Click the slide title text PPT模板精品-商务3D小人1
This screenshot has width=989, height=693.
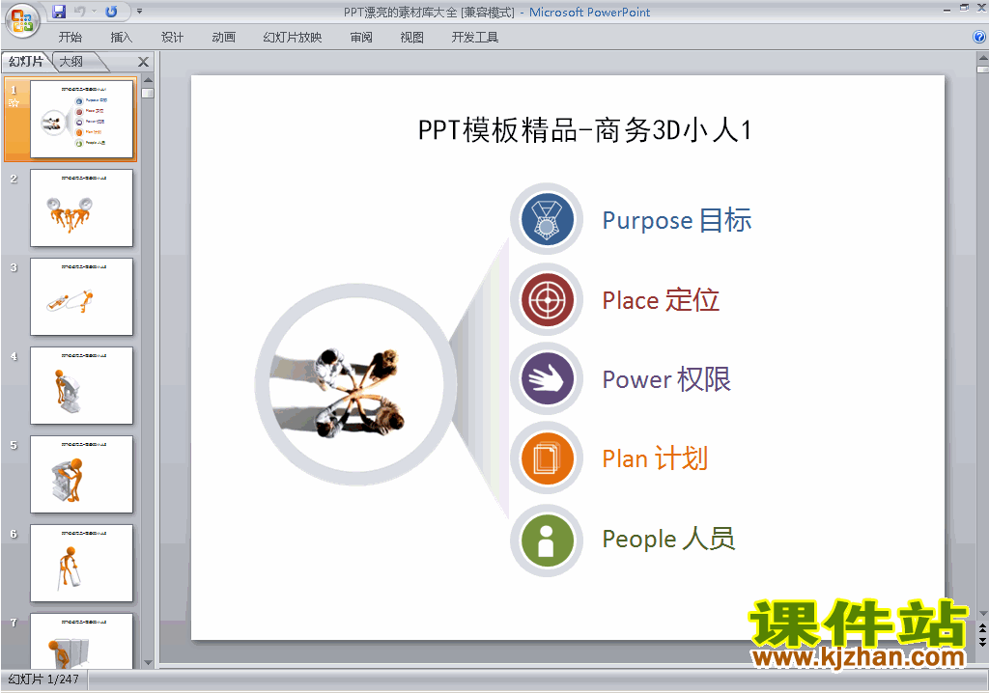tap(584, 130)
